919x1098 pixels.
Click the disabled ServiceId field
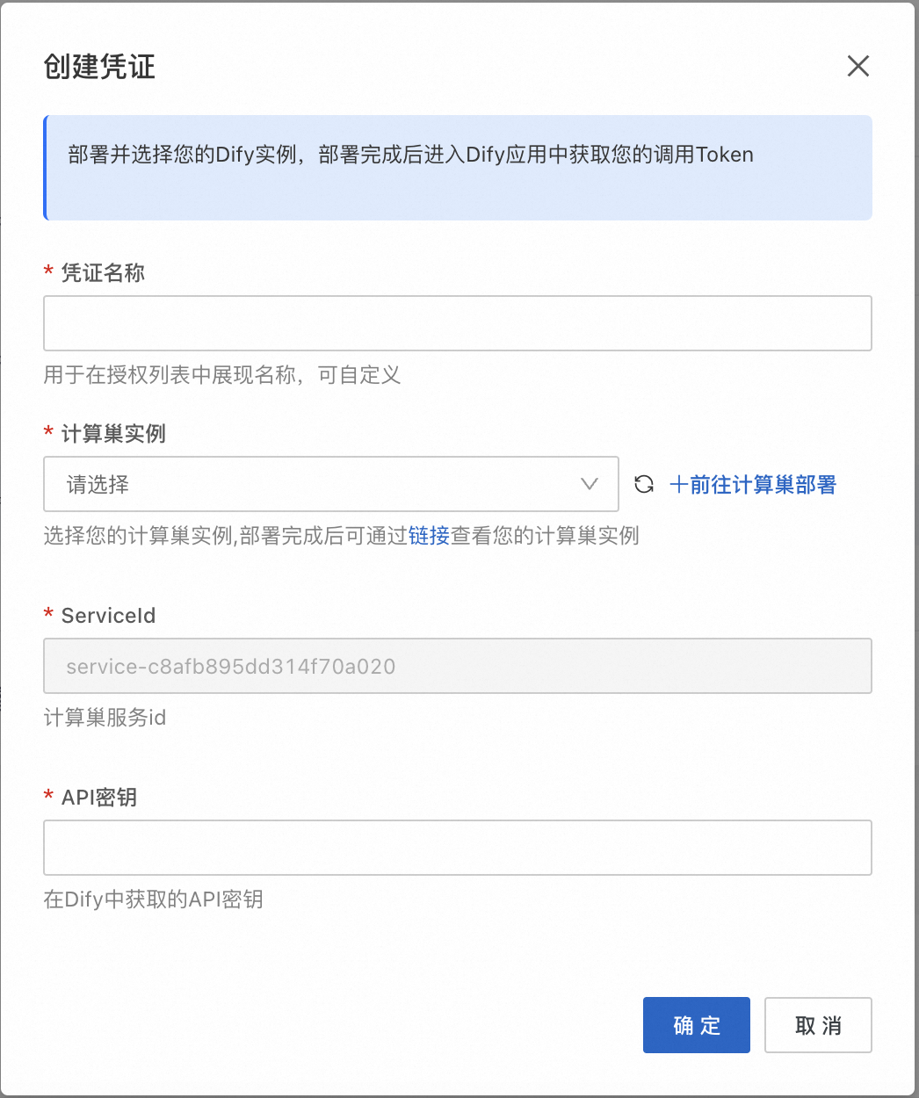click(x=457, y=666)
